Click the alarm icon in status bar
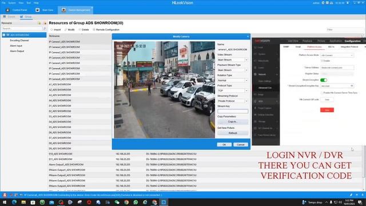Image resolution: width=366 pixels, height=206 pixels. click(x=5, y=195)
